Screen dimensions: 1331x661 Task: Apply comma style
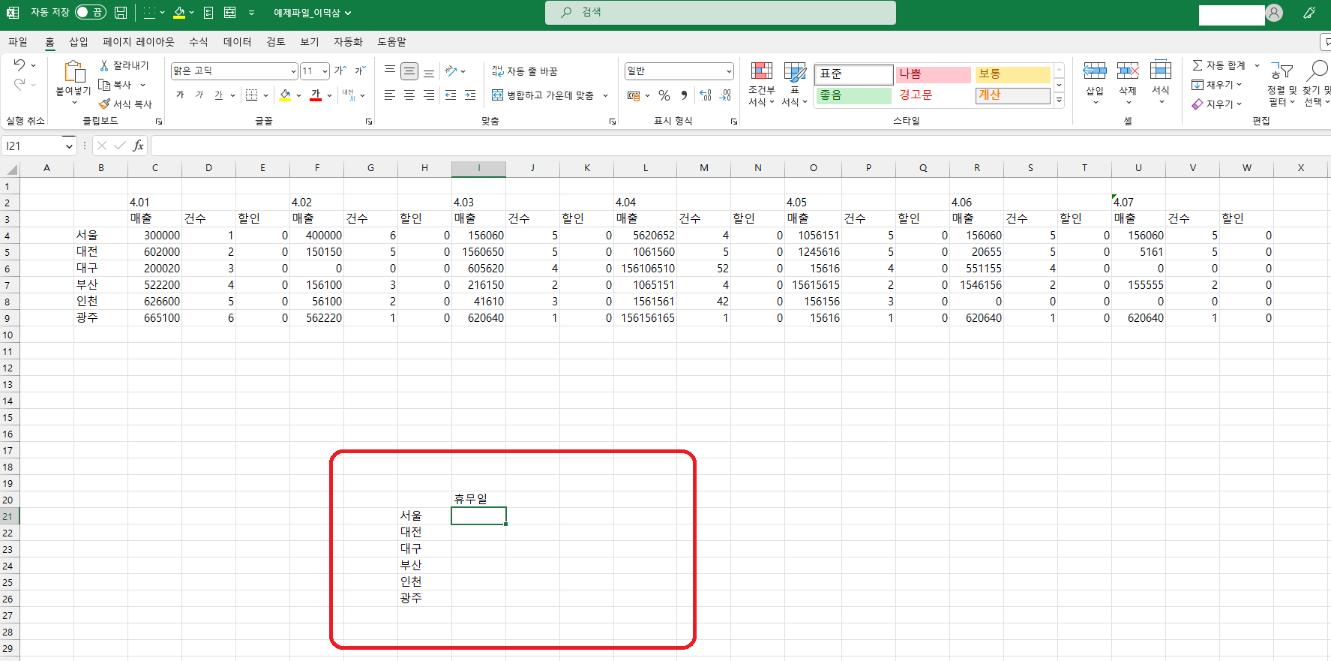[684, 95]
